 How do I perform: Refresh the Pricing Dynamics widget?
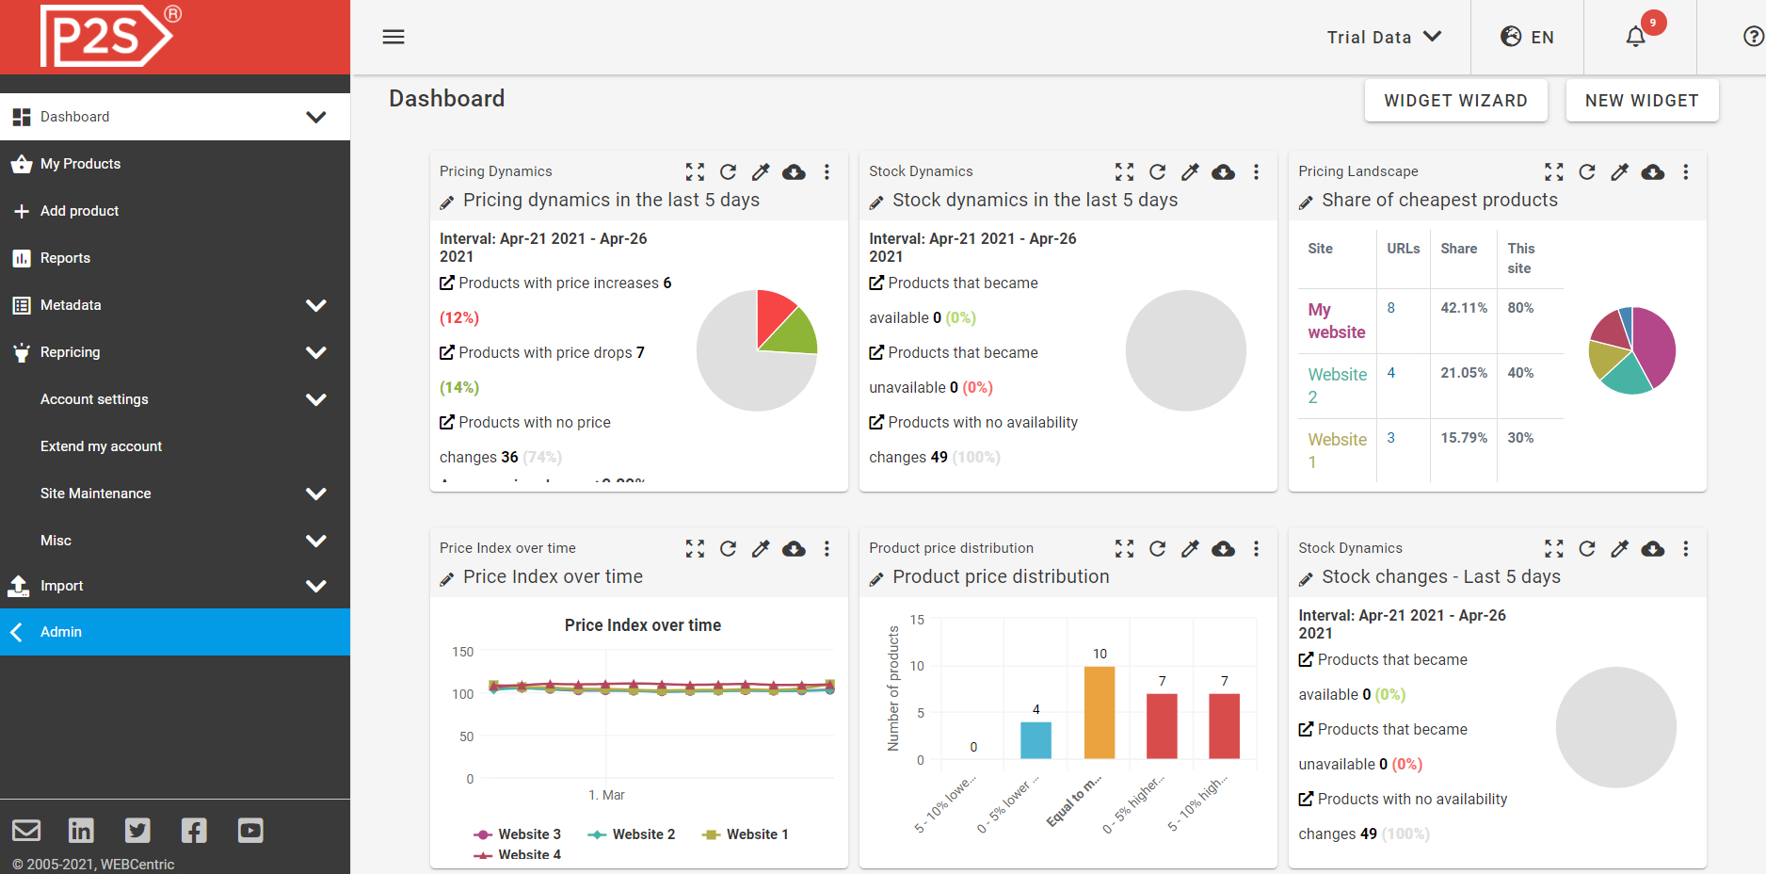click(728, 171)
